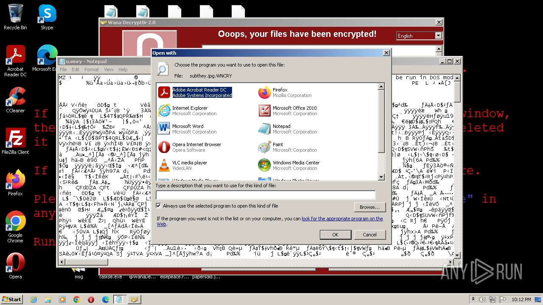Open CCleaner desktop shortcut
This screenshot has width=543, height=305.
(15, 100)
